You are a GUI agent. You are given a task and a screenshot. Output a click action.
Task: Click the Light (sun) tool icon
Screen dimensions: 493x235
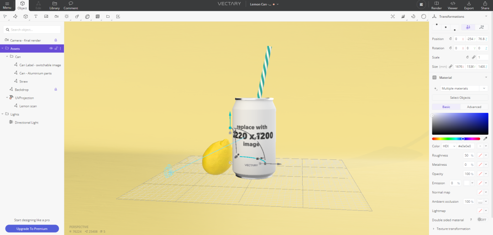pyautogui.click(x=67, y=16)
